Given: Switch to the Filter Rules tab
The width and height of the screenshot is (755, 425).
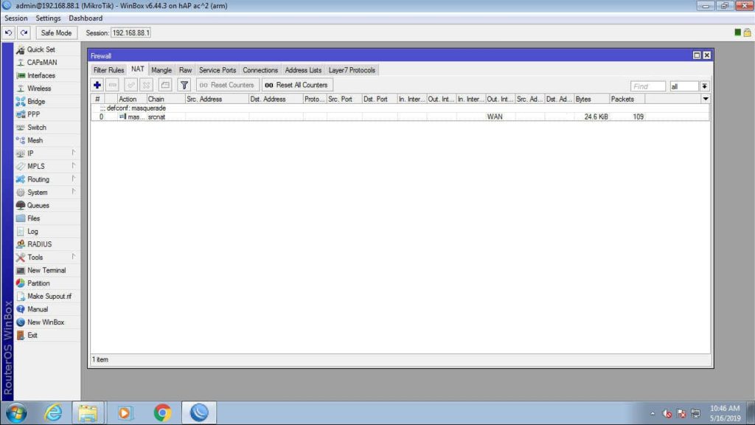Looking at the screenshot, I should [109, 70].
